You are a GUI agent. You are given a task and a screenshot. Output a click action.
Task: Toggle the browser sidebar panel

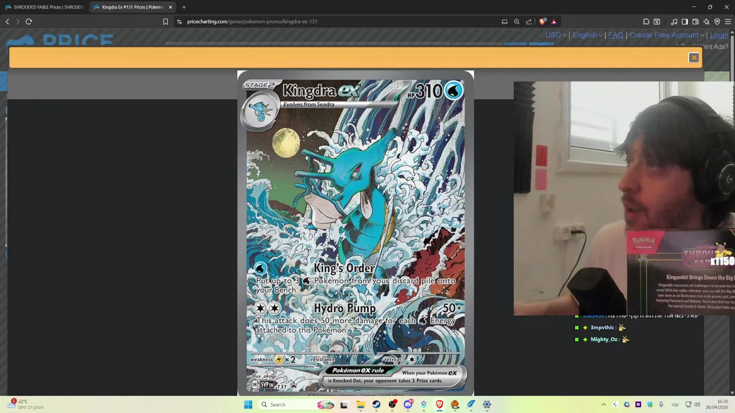(684, 22)
